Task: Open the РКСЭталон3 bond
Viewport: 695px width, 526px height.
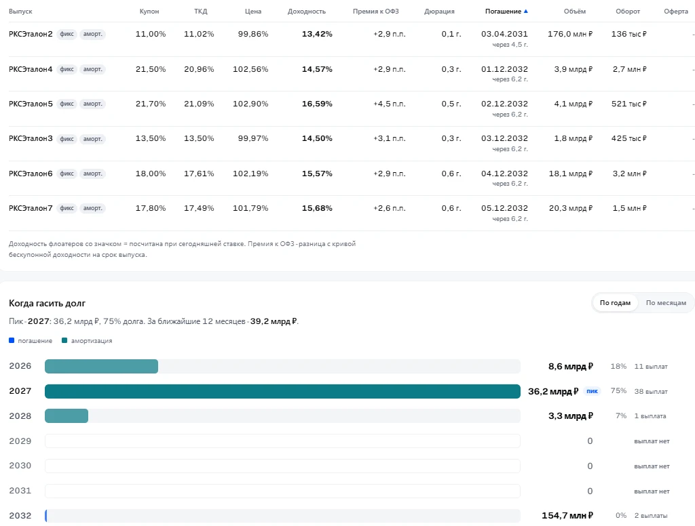Action: point(31,138)
